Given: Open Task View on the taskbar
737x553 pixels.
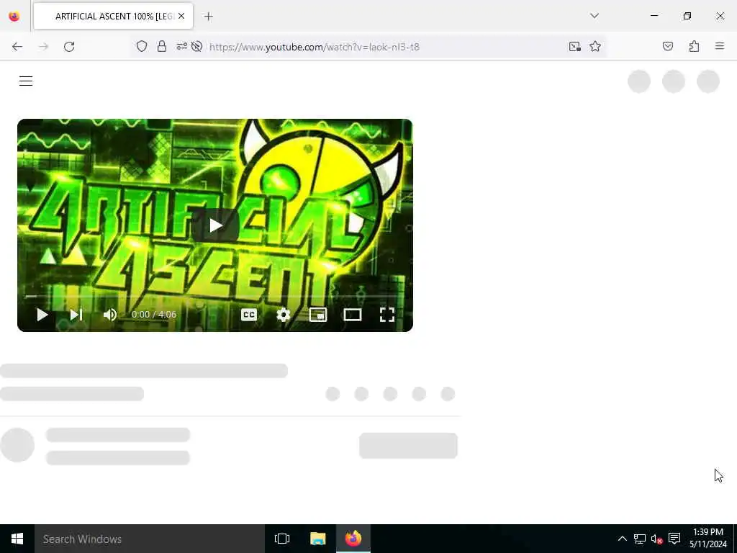Looking at the screenshot, I should click(x=282, y=539).
